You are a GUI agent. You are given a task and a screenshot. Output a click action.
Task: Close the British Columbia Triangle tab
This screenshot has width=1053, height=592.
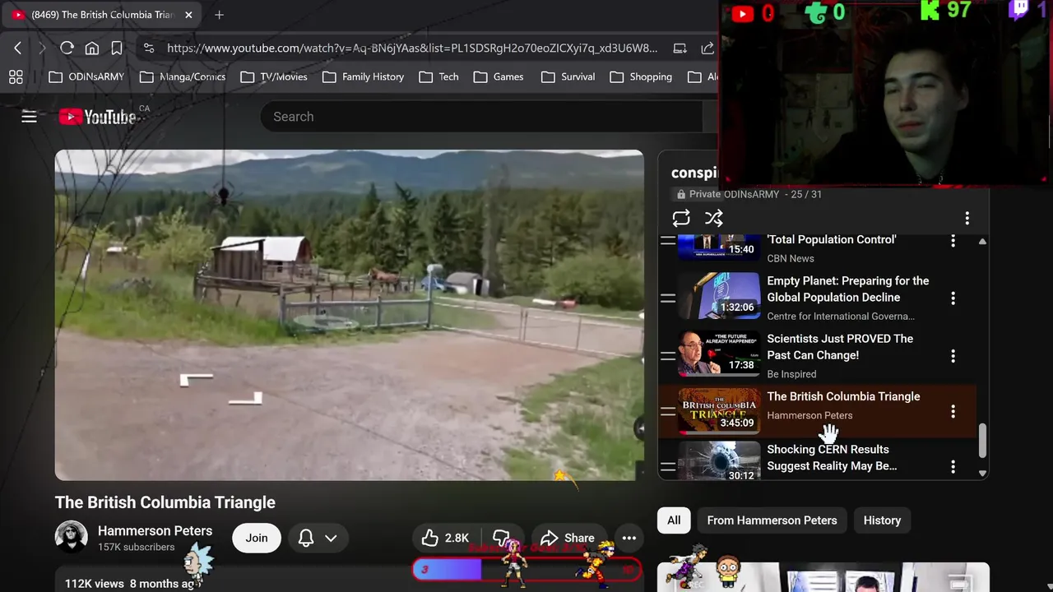point(188,15)
